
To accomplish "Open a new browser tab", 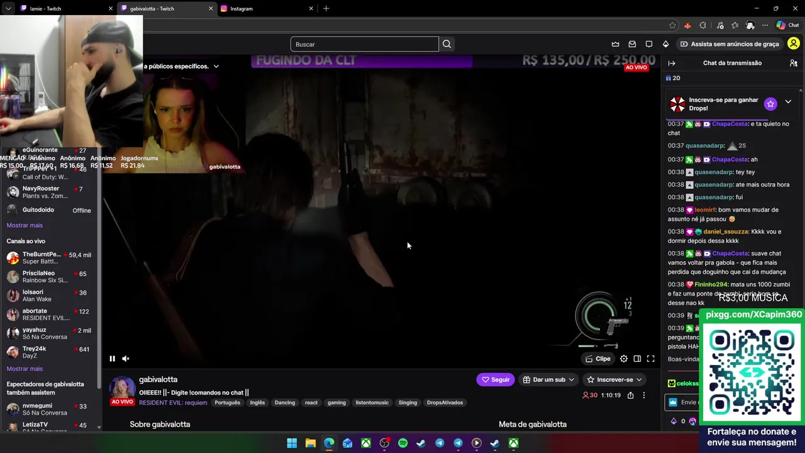I will pyautogui.click(x=326, y=9).
